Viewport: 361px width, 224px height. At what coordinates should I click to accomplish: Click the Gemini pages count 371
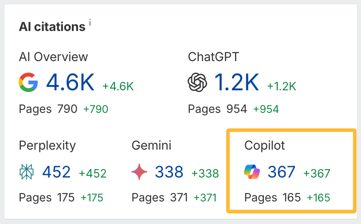point(179,197)
